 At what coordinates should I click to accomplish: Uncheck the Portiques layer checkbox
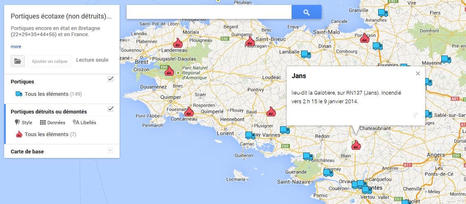click(110, 79)
